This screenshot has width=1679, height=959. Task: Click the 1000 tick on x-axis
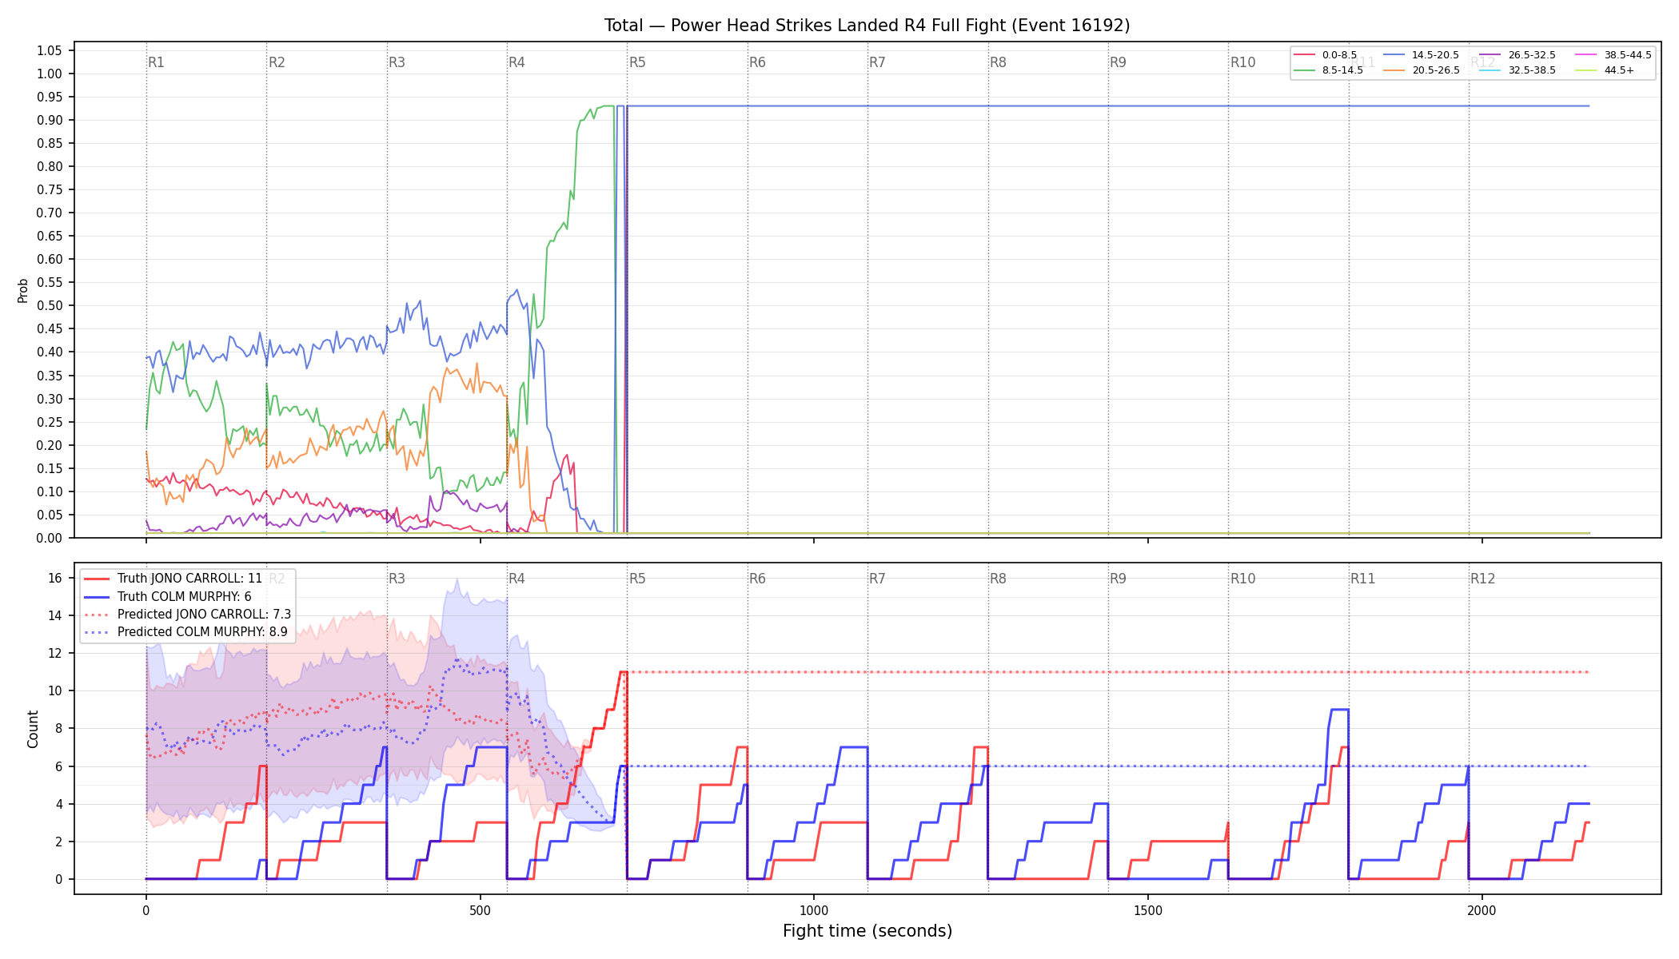(814, 910)
